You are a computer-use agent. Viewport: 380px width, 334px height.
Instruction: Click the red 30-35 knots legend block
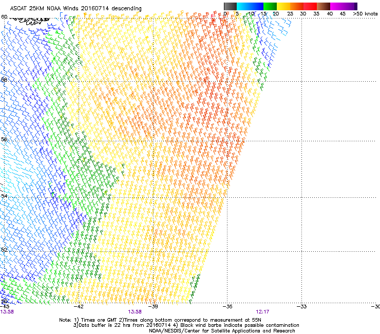[310, 6]
